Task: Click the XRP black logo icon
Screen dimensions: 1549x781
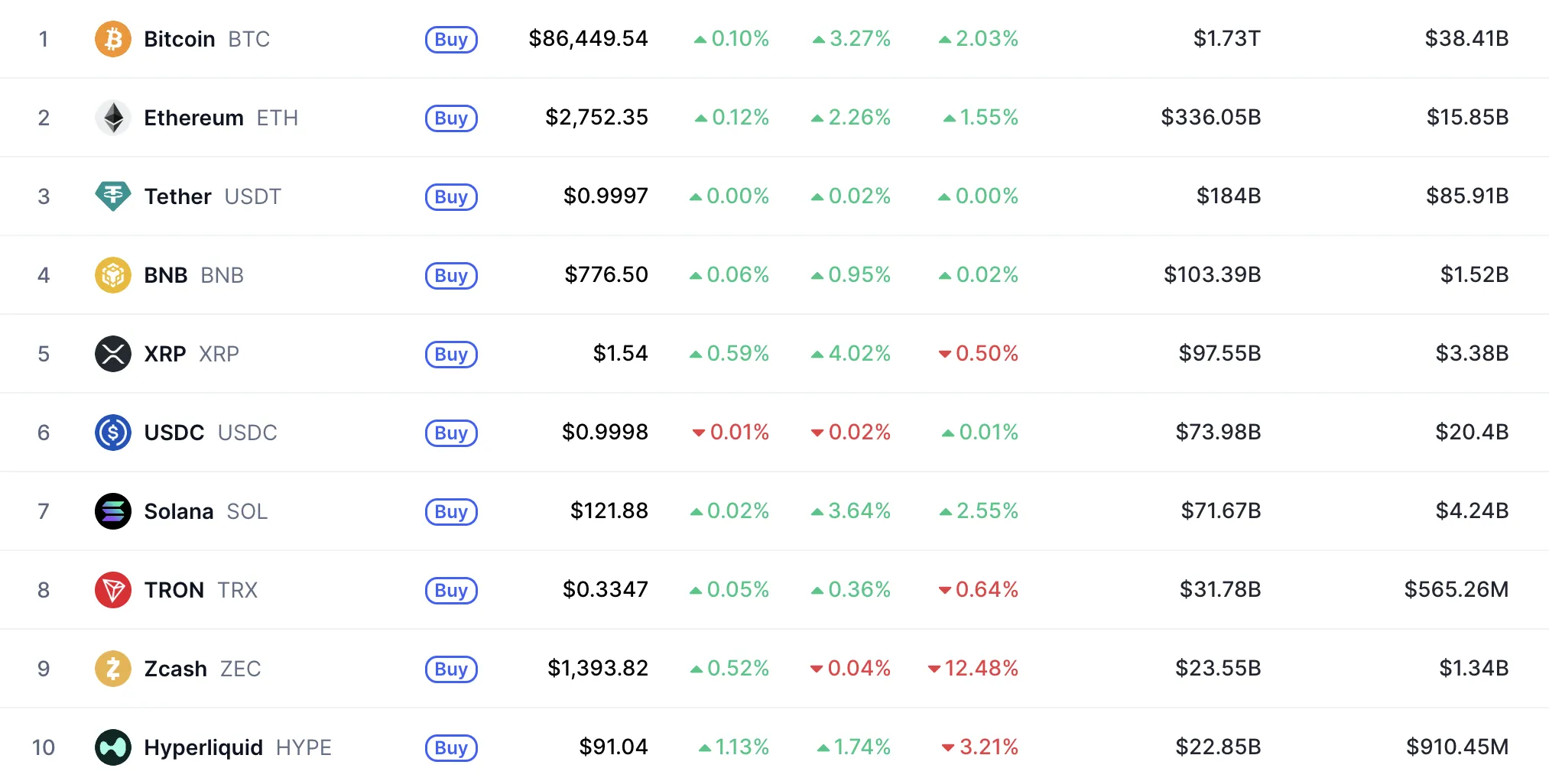Action: pyautogui.click(x=113, y=354)
